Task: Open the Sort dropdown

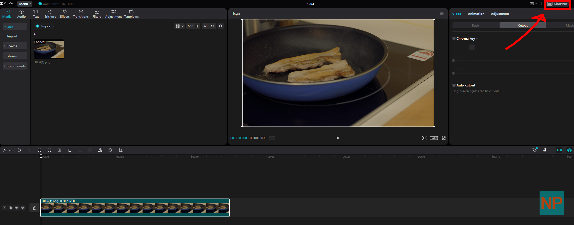Action: (x=193, y=26)
